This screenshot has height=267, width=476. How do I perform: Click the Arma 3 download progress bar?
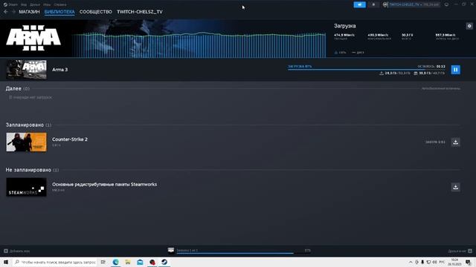click(367, 70)
